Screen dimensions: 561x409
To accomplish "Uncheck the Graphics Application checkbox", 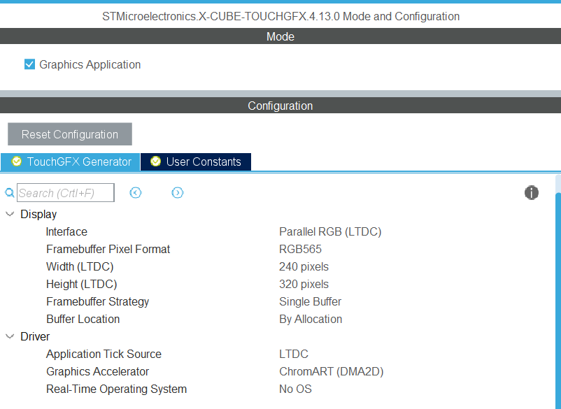I will coord(29,64).
